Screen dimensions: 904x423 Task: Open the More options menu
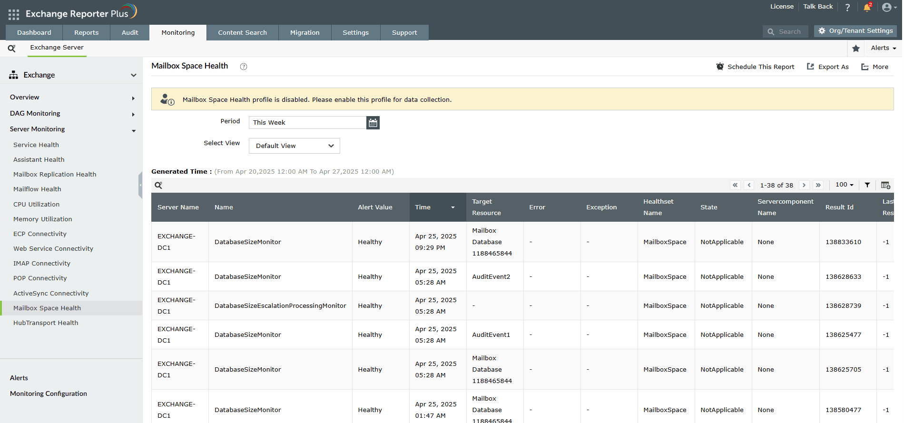click(875, 67)
